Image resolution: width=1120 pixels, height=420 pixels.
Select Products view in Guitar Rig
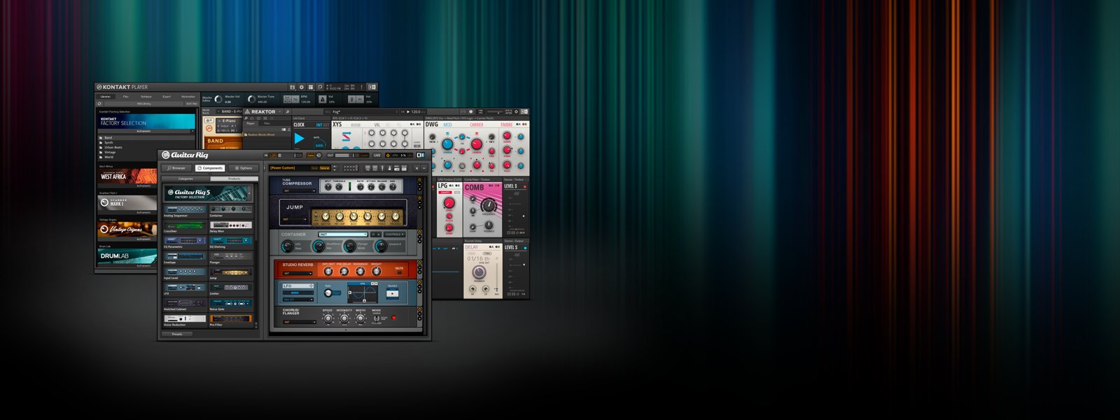pos(234,178)
